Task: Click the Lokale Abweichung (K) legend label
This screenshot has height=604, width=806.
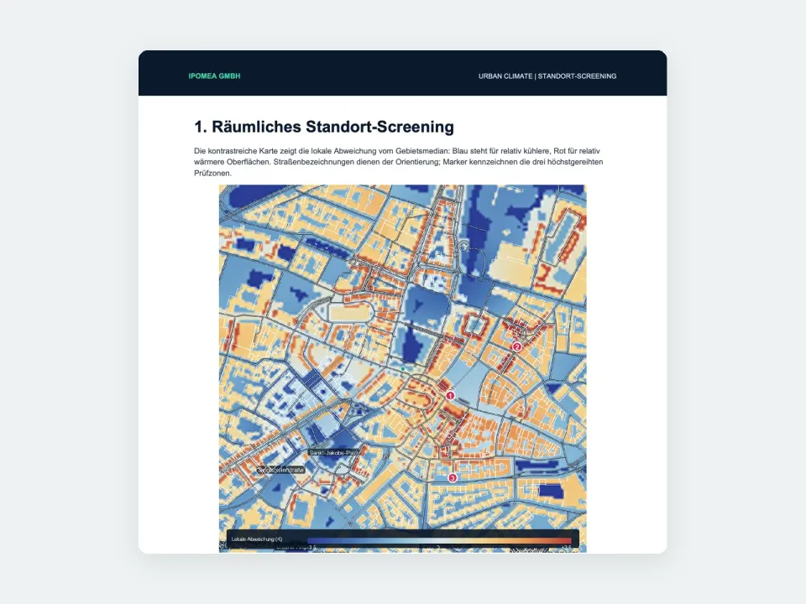Action: 257,539
